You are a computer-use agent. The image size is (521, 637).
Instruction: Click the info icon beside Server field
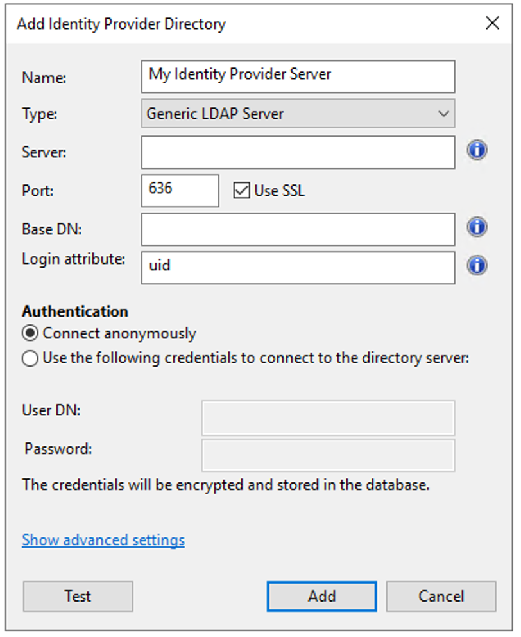[478, 151]
